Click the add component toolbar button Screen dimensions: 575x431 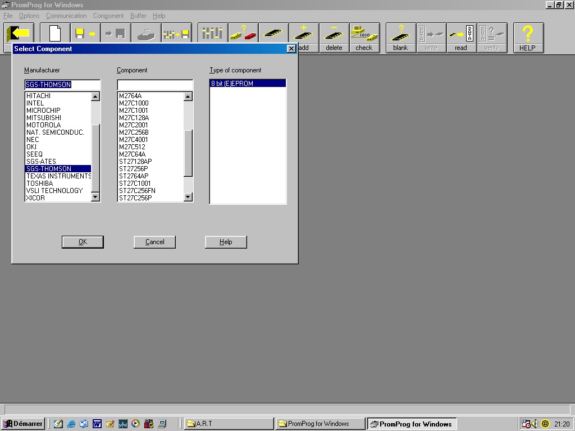coord(304,38)
